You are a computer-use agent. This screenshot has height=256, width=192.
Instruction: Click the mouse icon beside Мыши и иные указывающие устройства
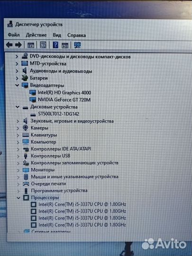pos(26,177)
